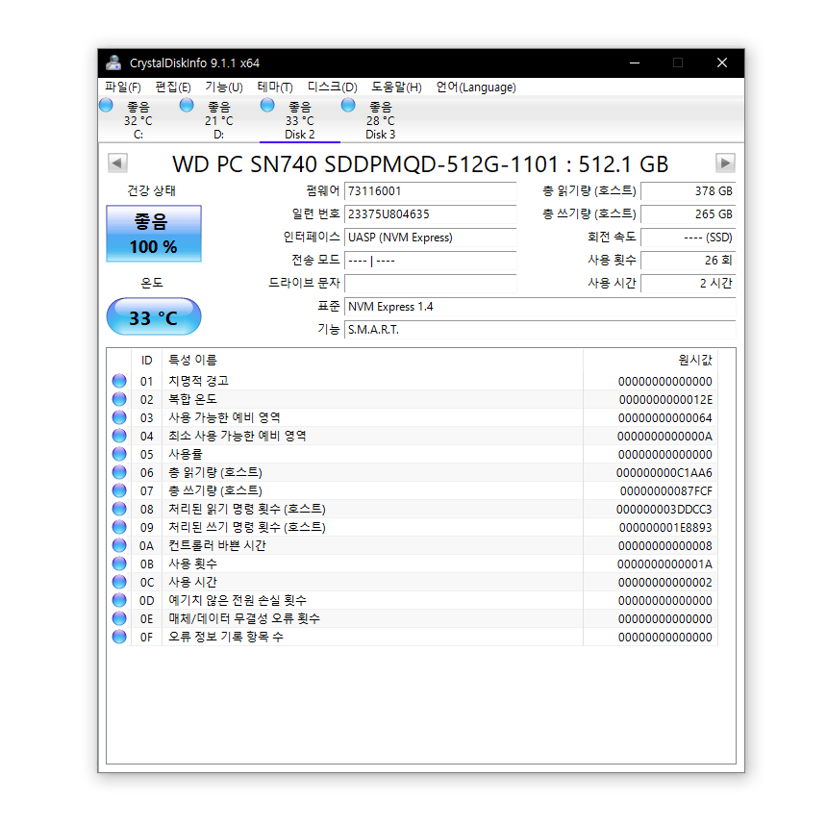Image resolution: width=827 pixels, height=827 pixels.
Task: Click status orb for 09 처리된 쓰기 명령 횟수
Action: click(x=119, y=527)
